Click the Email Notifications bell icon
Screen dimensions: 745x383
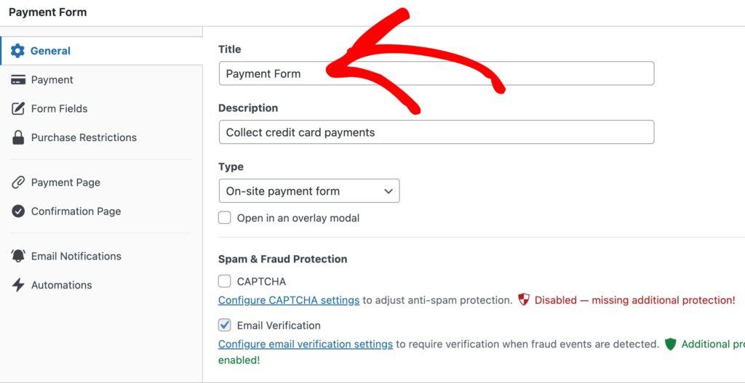[x=18, y=256]
